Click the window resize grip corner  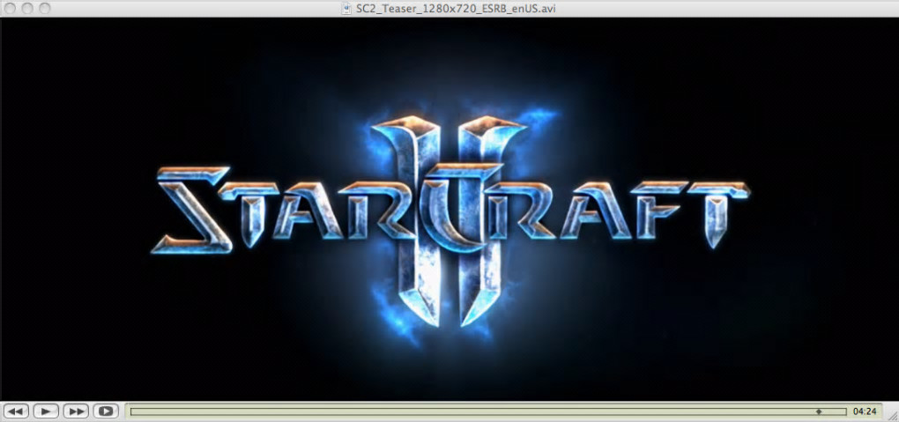(x=892, y=415)
